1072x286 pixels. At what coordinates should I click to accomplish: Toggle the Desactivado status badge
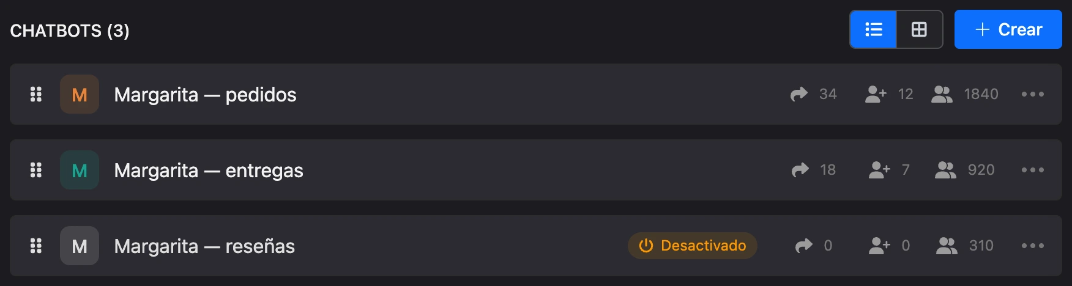tap(692, 246)
